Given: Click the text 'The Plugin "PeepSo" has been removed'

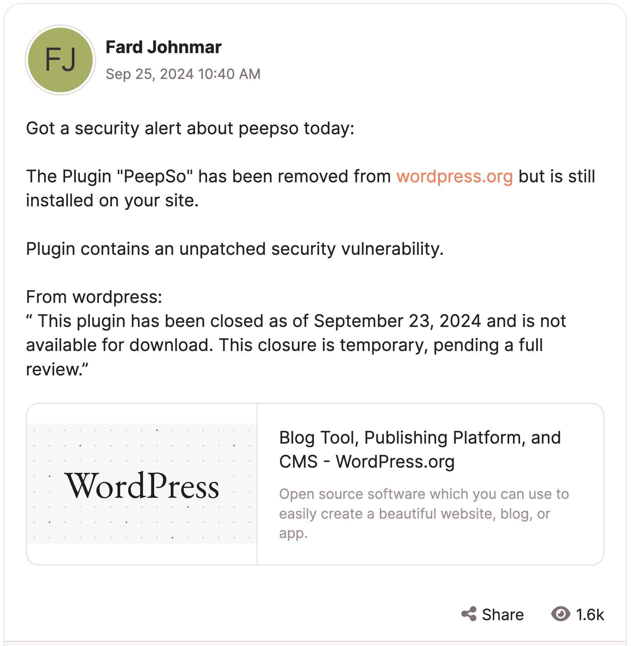Looking at the screenshot, I should click(208, 177).
